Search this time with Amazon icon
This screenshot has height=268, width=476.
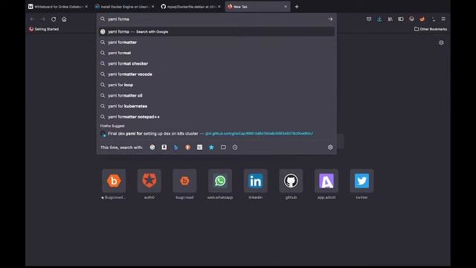[164, 147]
